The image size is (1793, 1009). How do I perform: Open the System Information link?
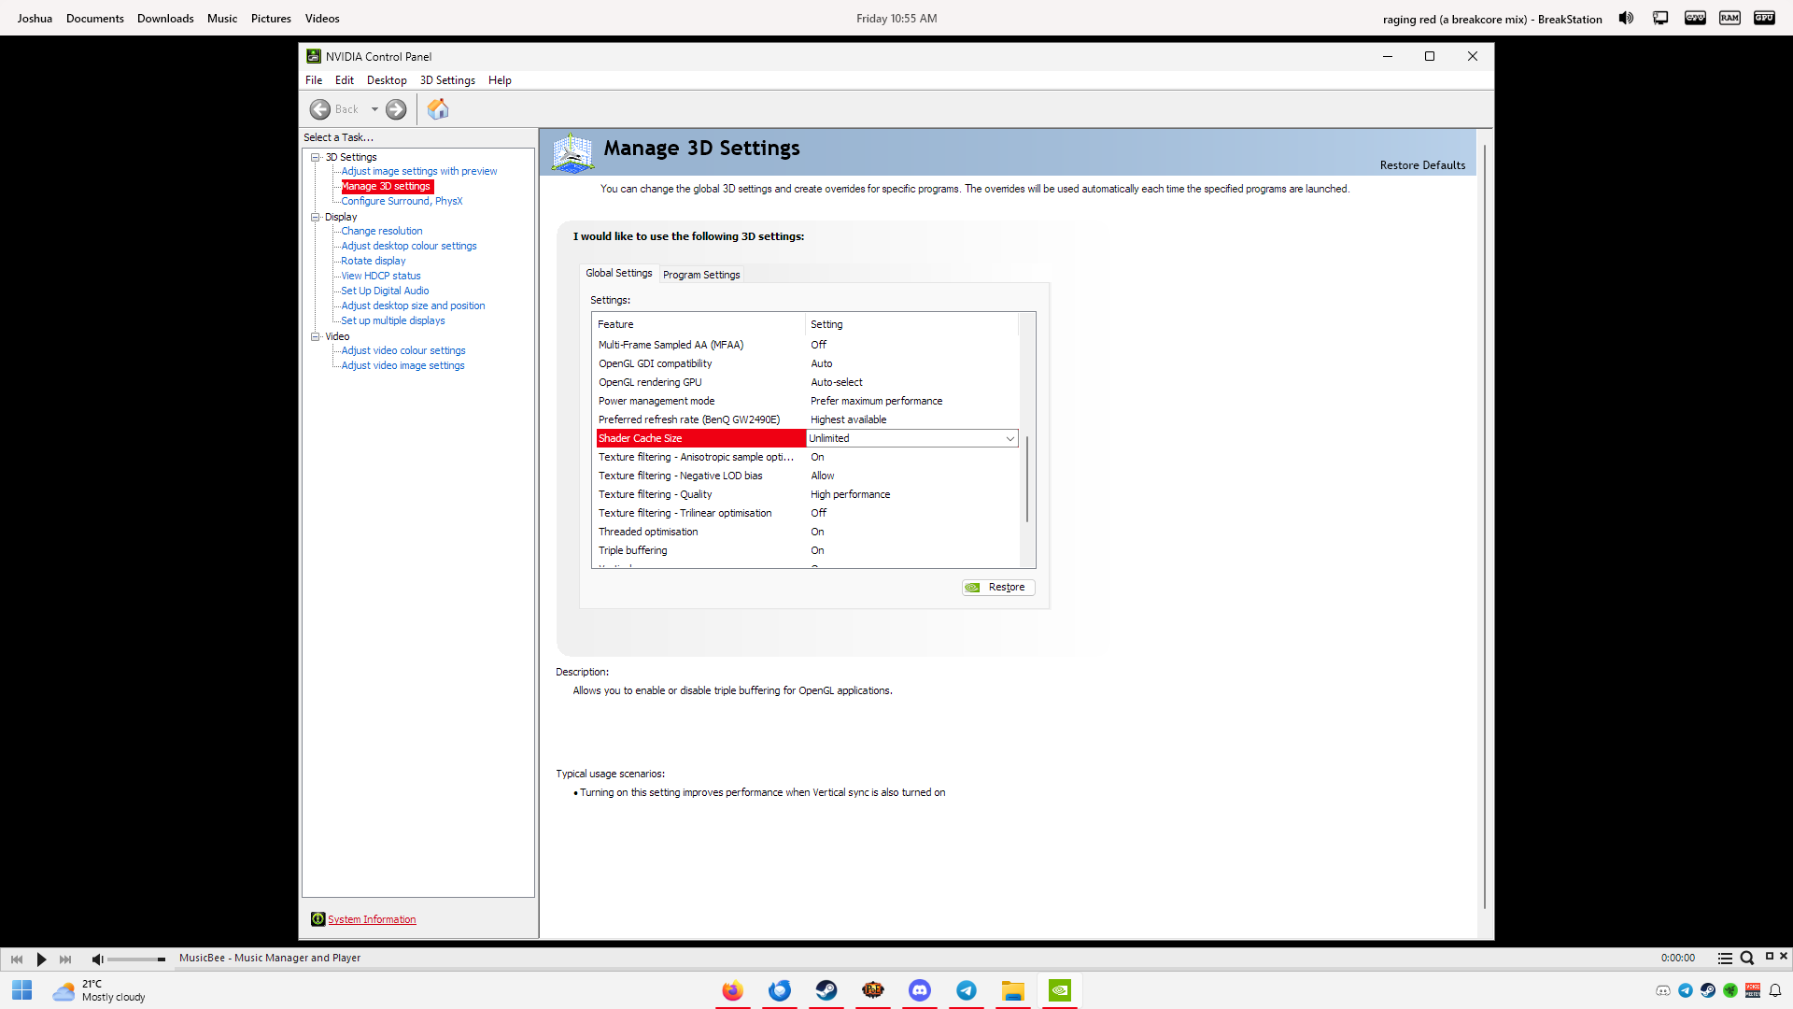[372, 919]
